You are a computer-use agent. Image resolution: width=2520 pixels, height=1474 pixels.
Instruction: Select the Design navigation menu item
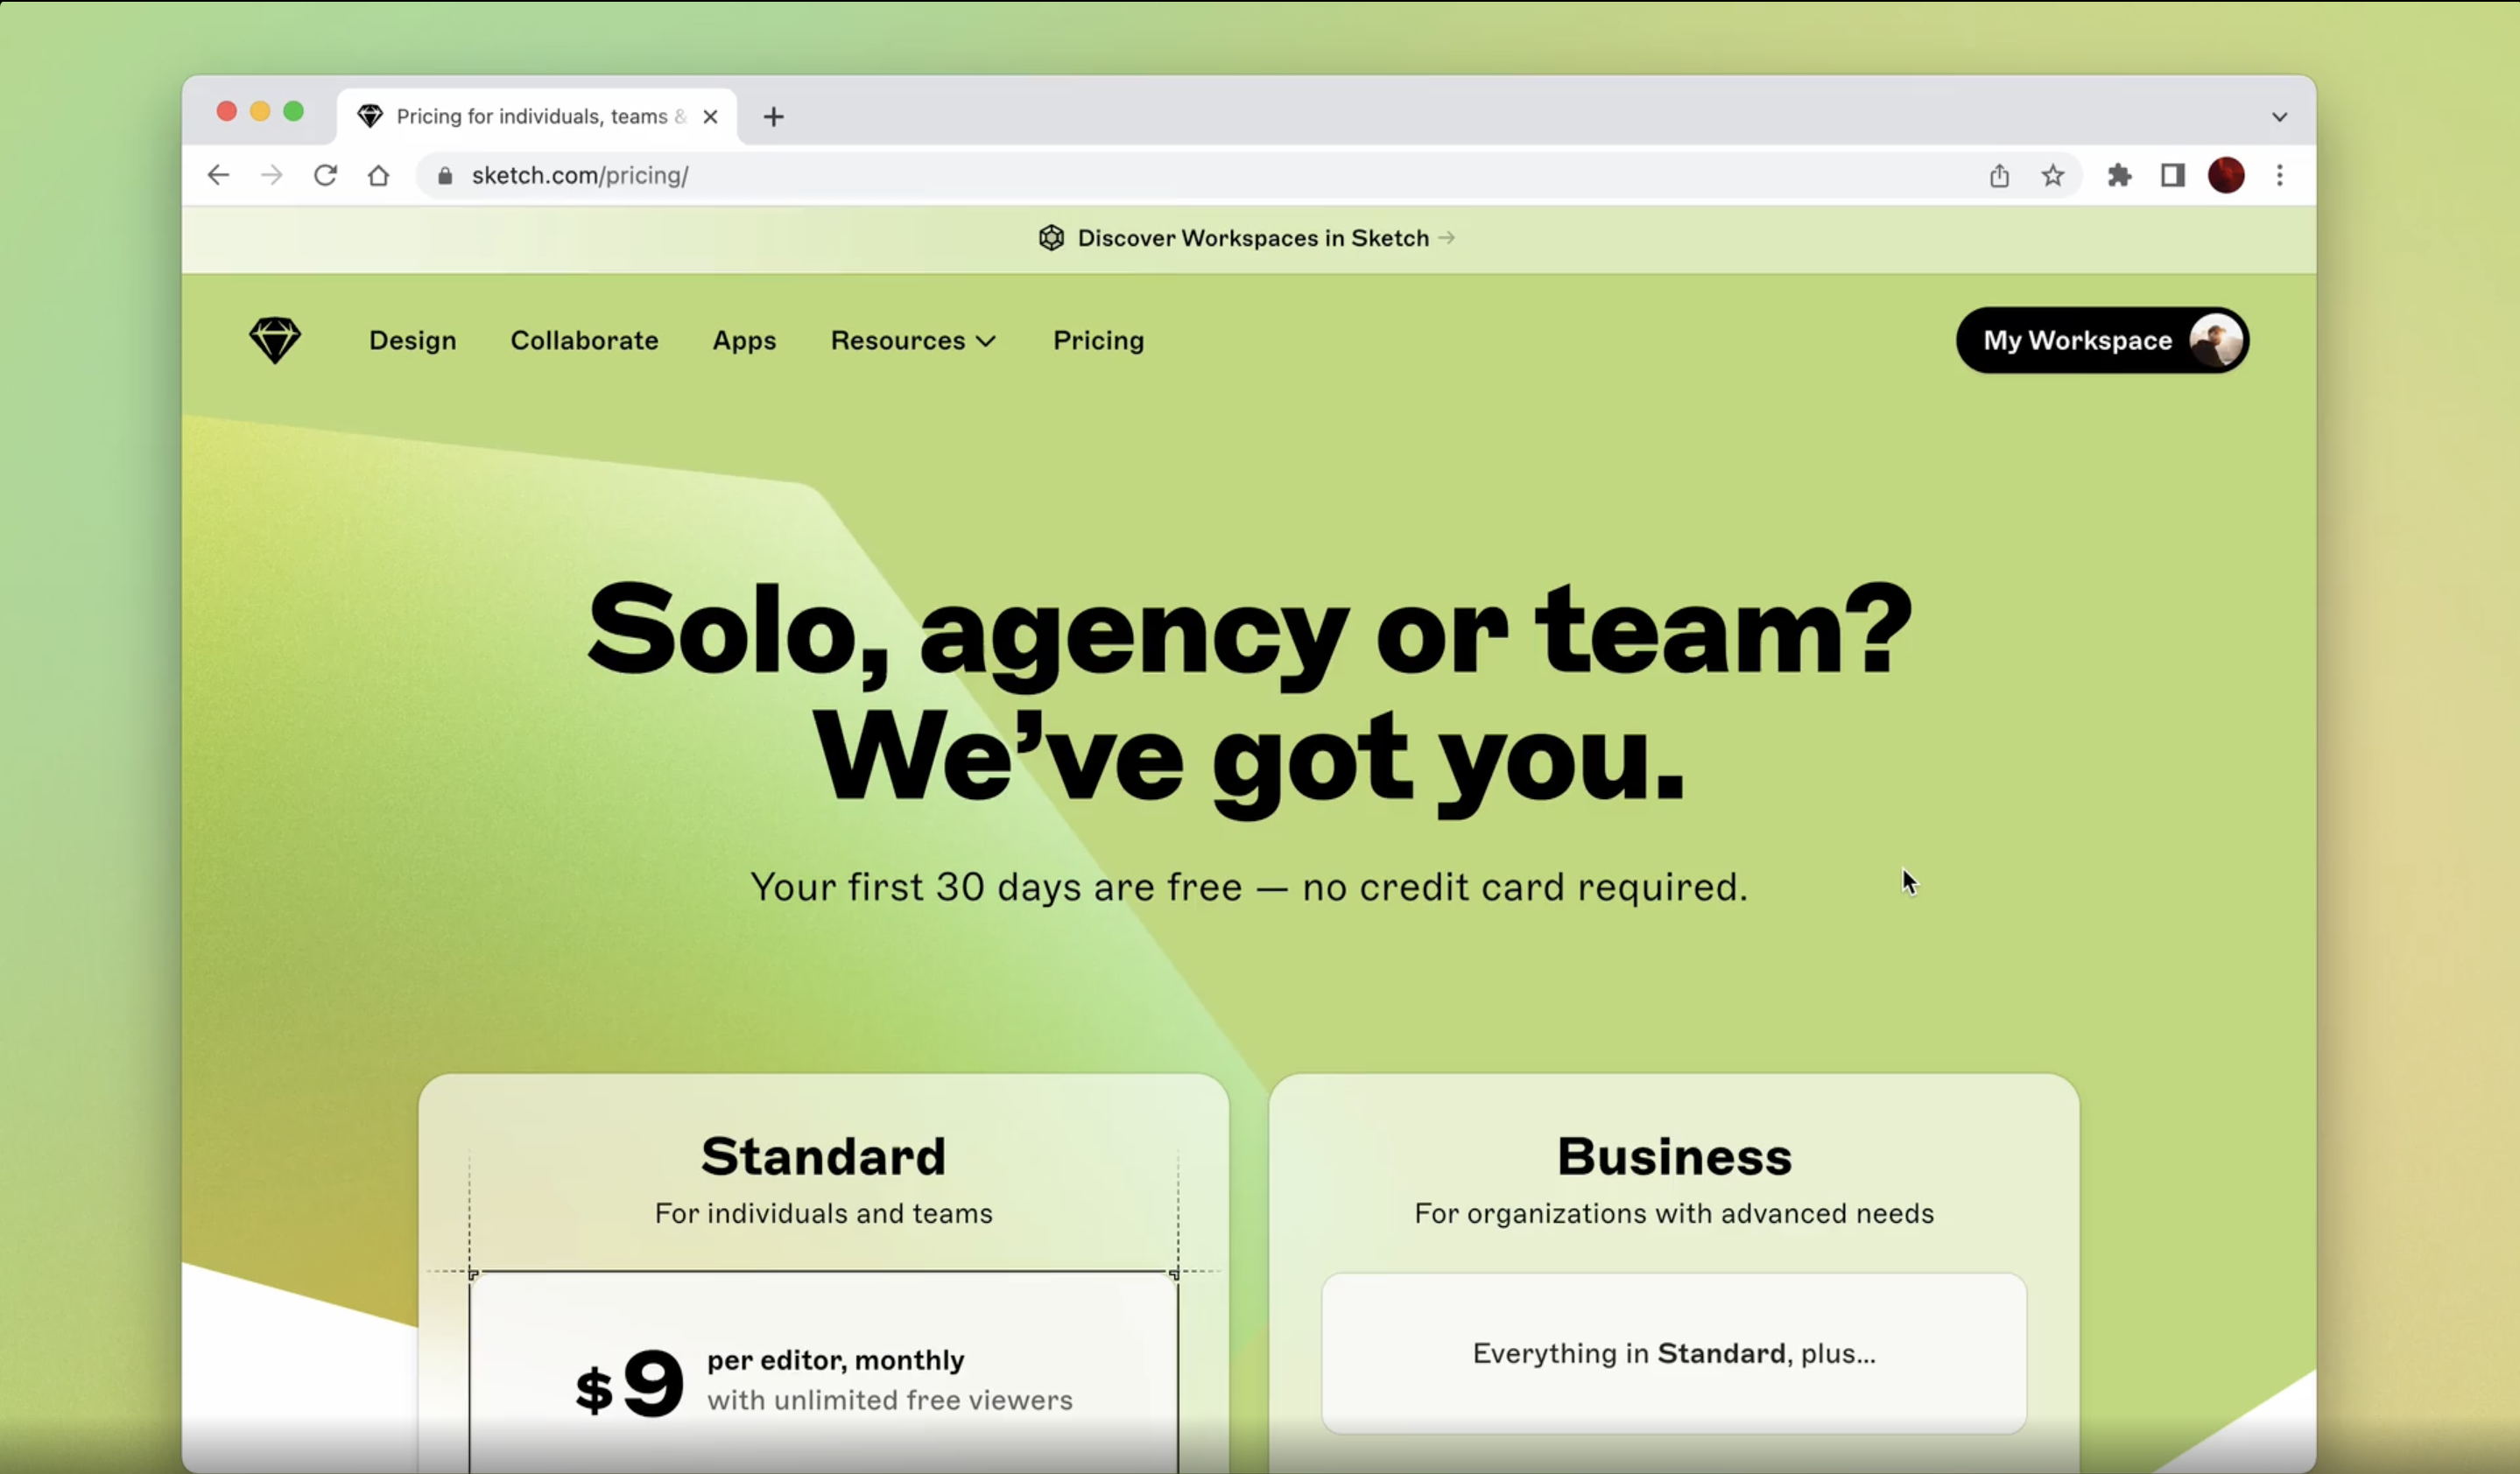(x=411, y=340)
